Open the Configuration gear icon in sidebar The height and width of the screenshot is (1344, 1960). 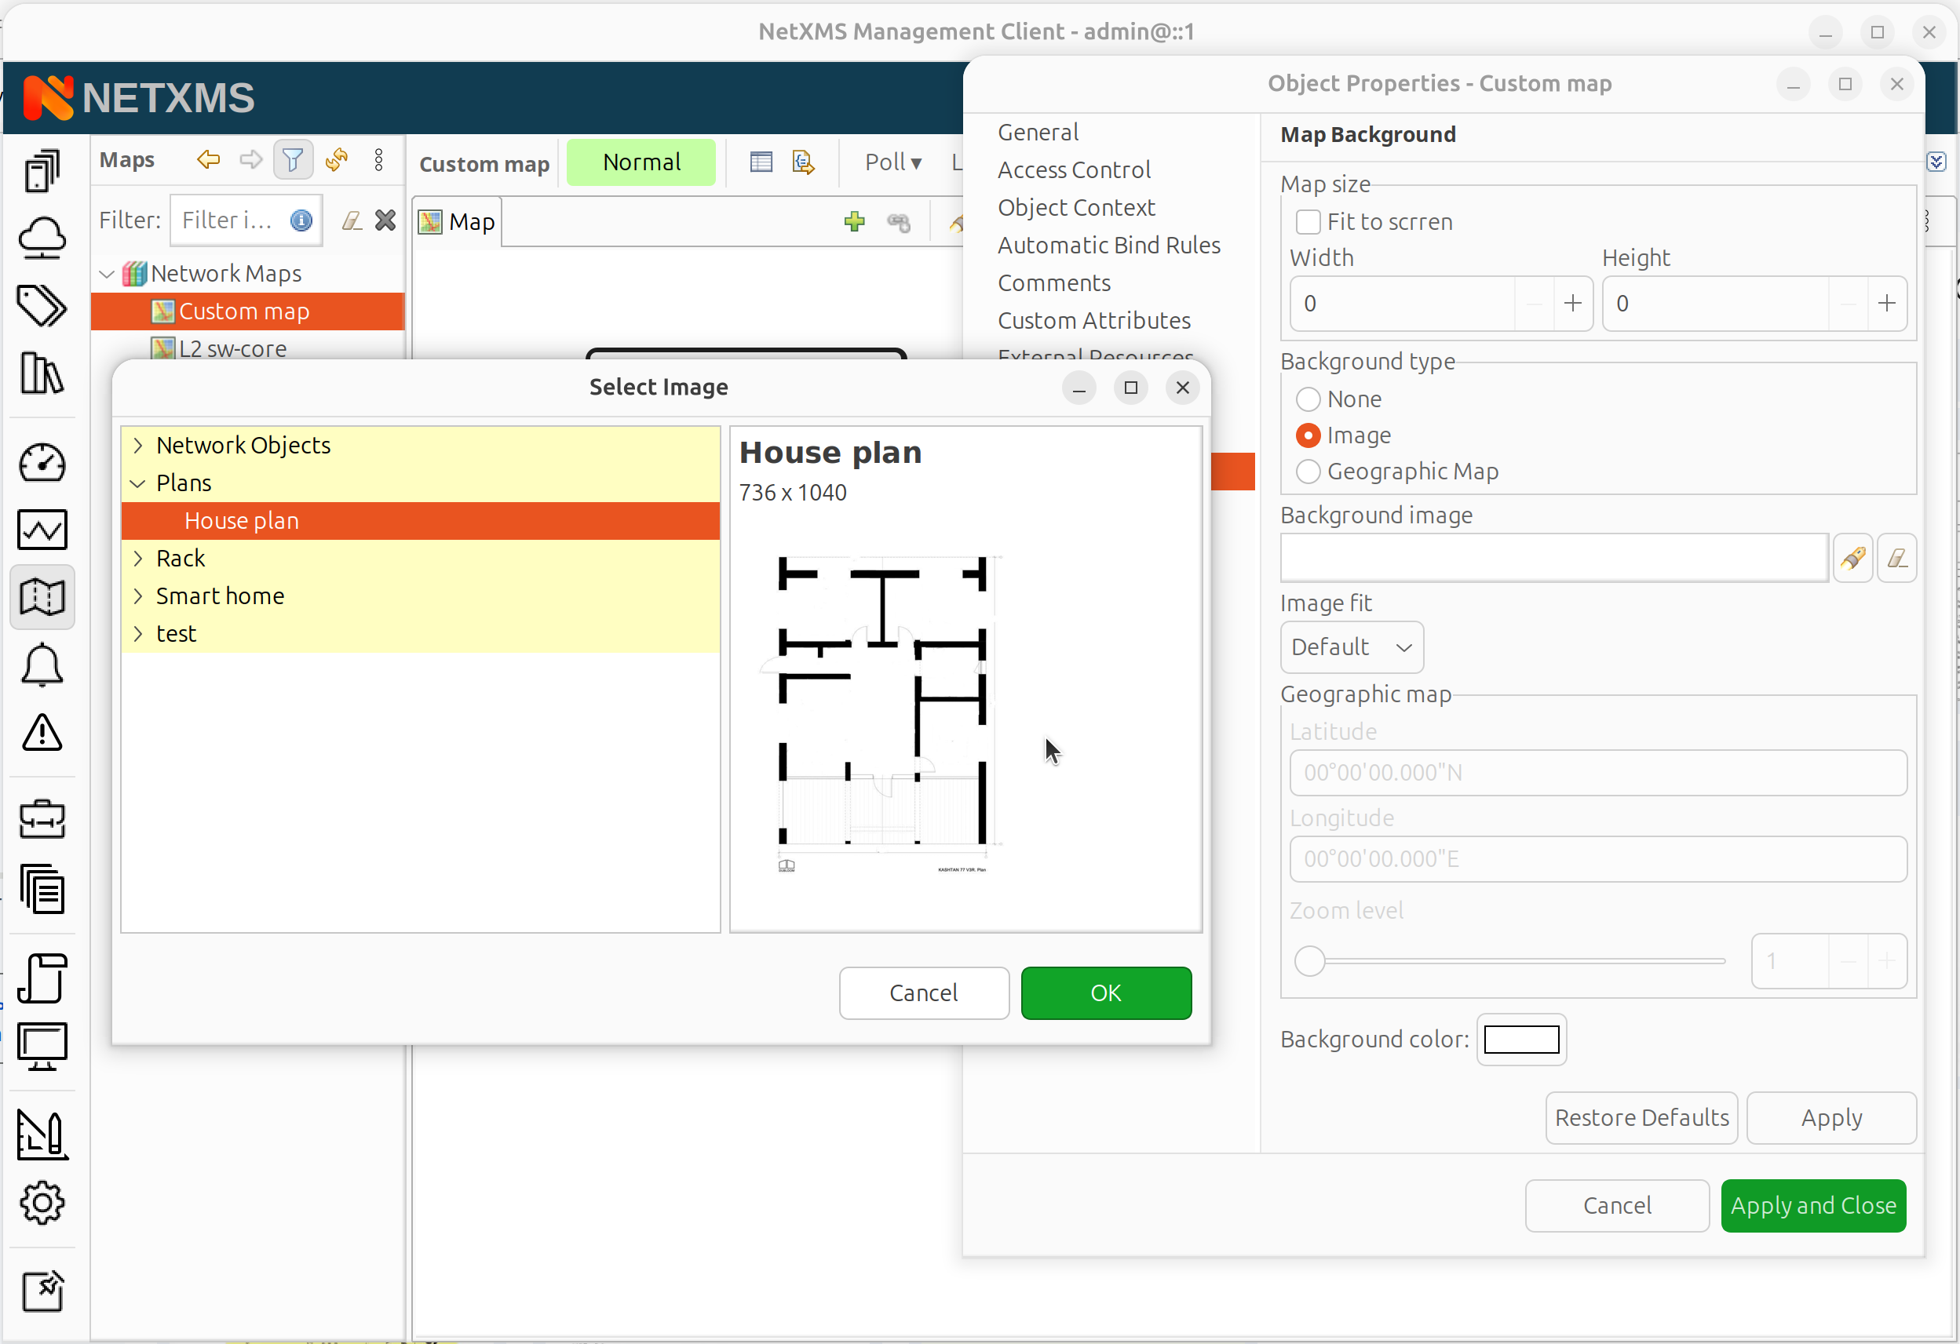coord(42,1204)
